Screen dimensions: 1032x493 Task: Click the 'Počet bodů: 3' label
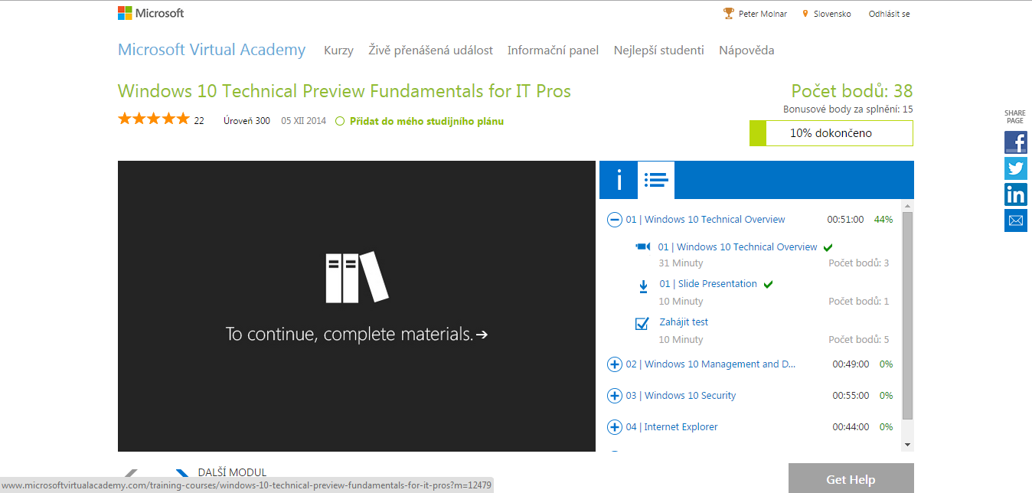tap(859, 263)
